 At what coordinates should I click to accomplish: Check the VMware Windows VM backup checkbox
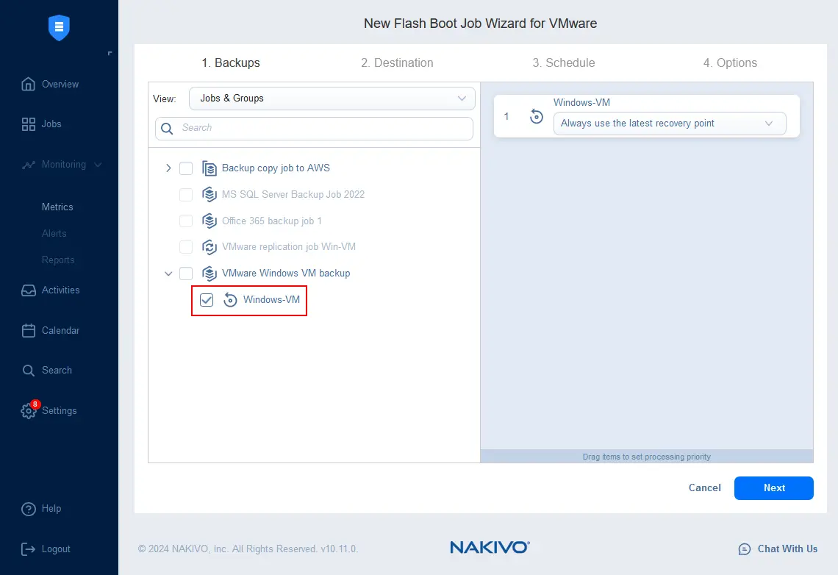point(186,273)
